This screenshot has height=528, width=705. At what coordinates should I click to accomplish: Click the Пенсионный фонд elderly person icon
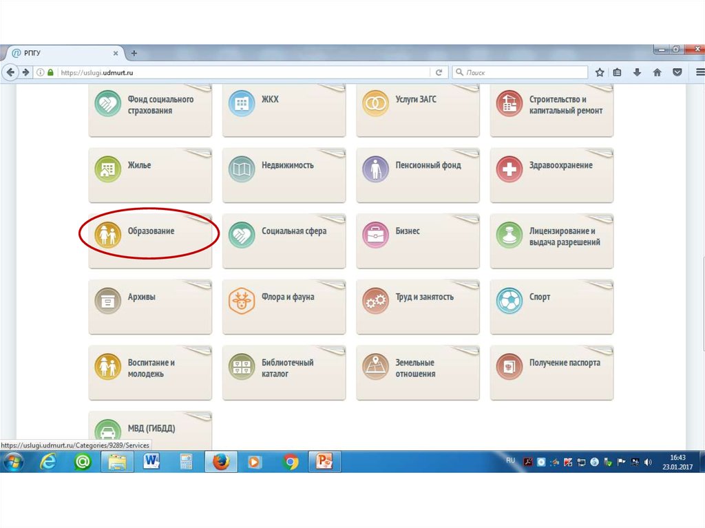(x=375, y=169)
